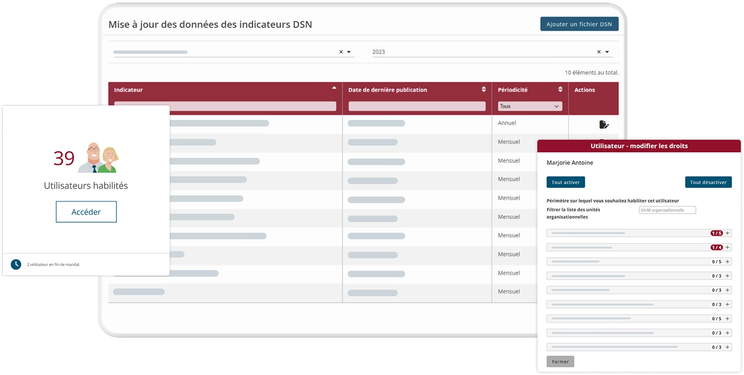Sort the table by Indicateur column
Viewport: 744px width, 375px height.
point(334,89)
